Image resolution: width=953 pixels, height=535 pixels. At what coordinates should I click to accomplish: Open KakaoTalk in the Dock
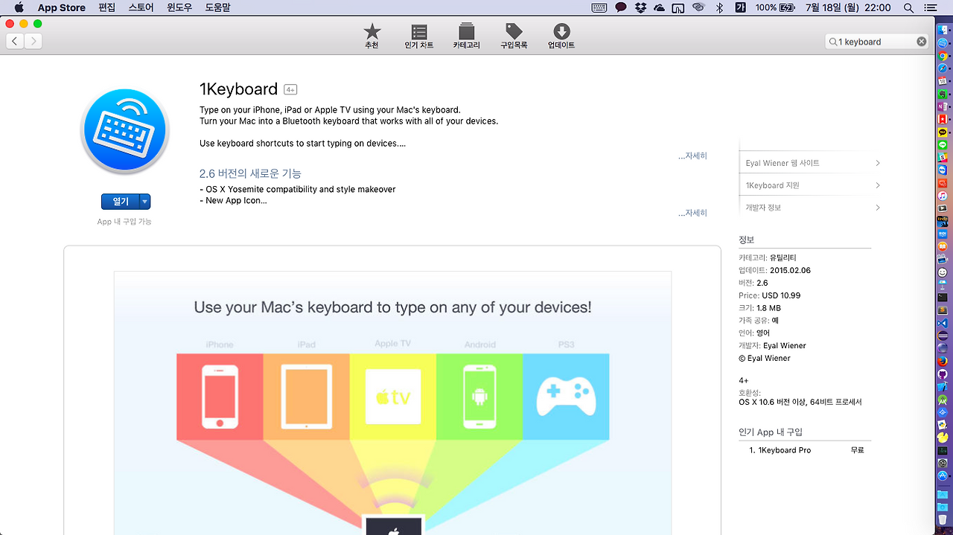pyautogui.click(x=942, y=132)
